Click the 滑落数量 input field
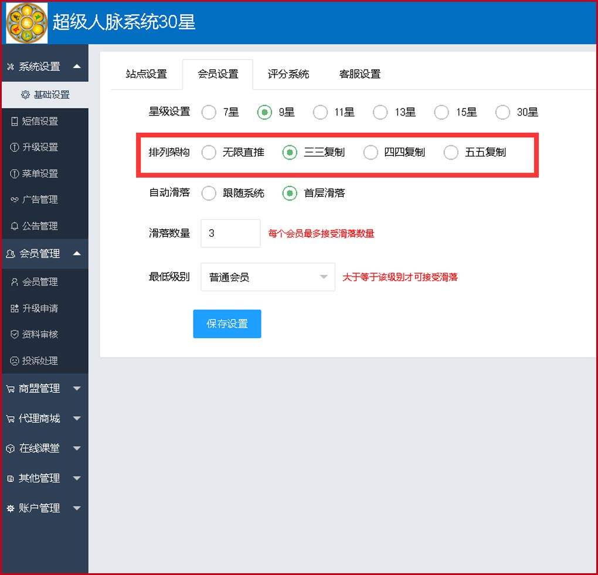 pyautogui.click(x=230, y=233)
